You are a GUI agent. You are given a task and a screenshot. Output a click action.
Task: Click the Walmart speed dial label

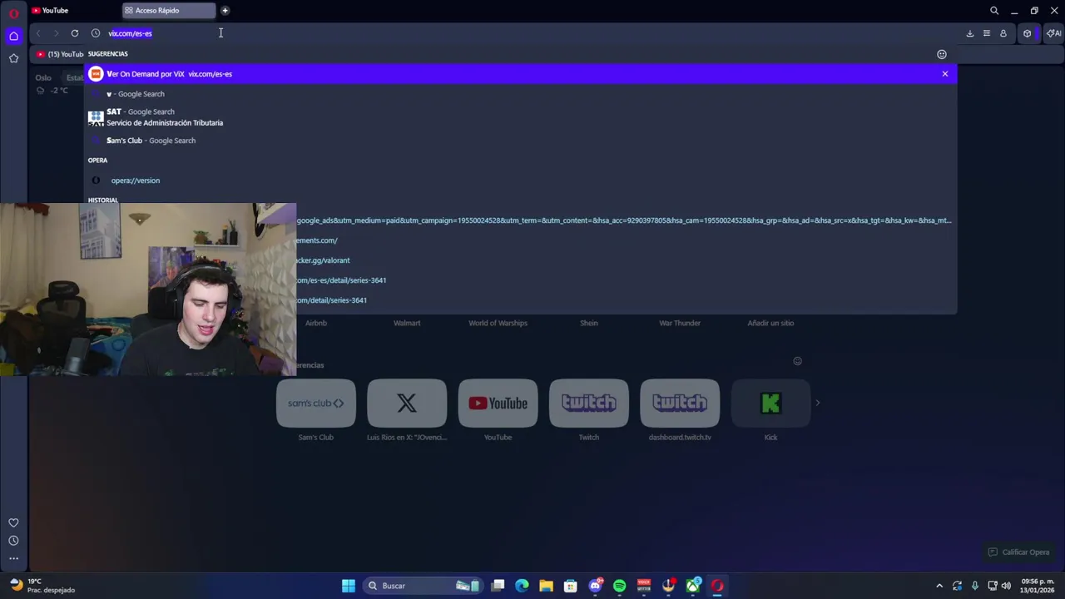[407, 323]
